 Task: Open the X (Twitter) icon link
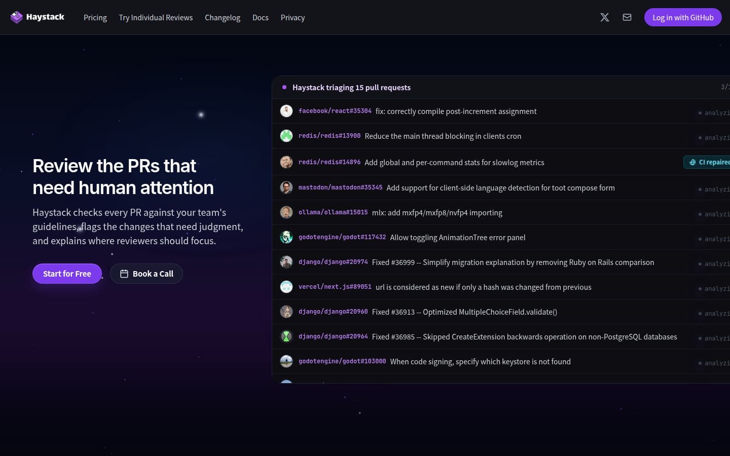point(605,17)
